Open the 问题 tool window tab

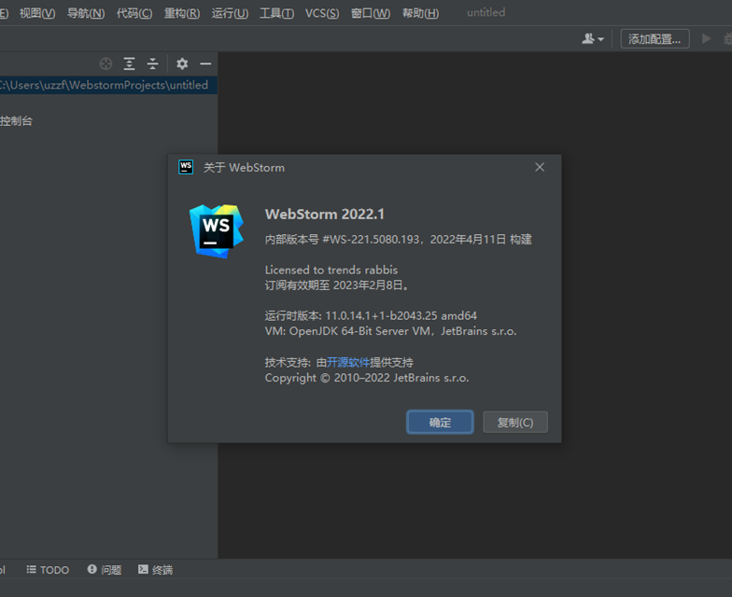pos(105,569)
